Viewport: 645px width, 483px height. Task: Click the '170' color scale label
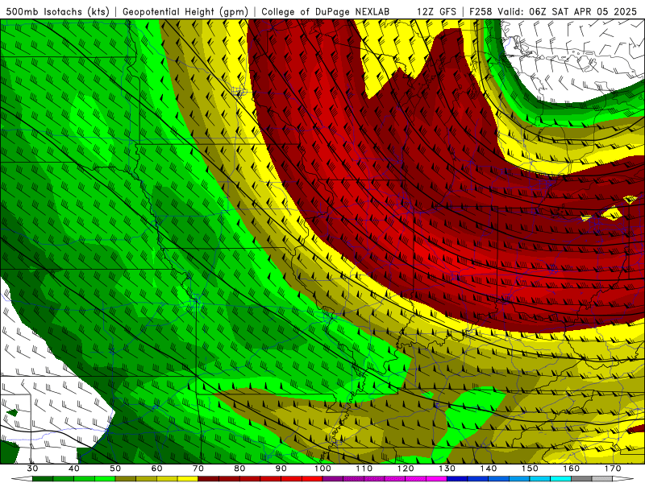[613, 469]
